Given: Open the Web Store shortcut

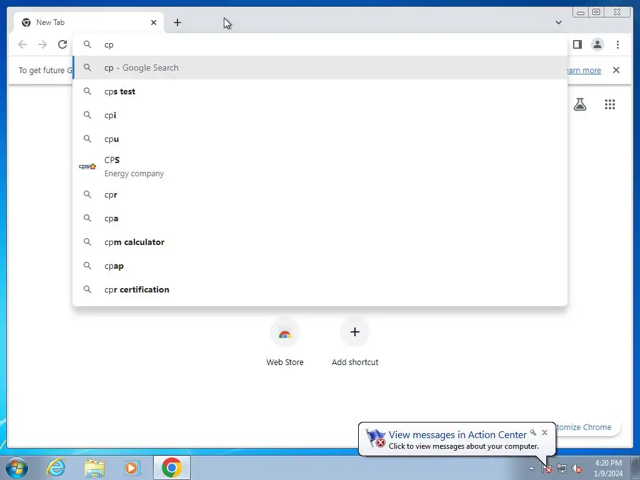Looking at the screenshot, I should (x=285, y=343).
